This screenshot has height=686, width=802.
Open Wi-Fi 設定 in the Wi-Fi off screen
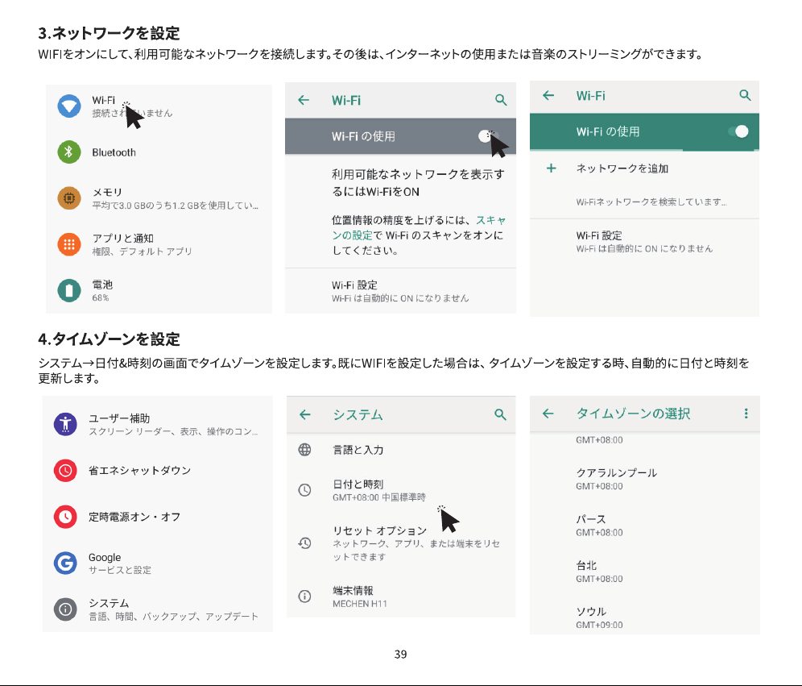click(x=400, y=291)
